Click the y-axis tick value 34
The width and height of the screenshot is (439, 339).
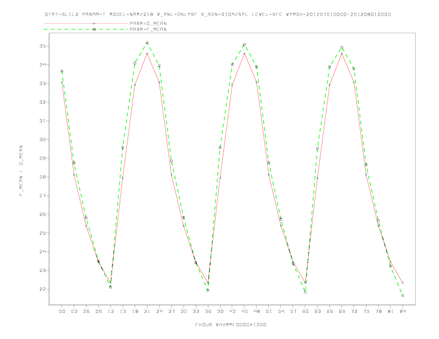tap(42, 65)
